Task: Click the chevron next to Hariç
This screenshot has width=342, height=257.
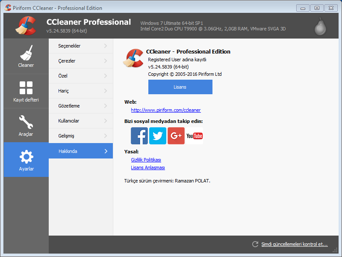Action: 106,91
